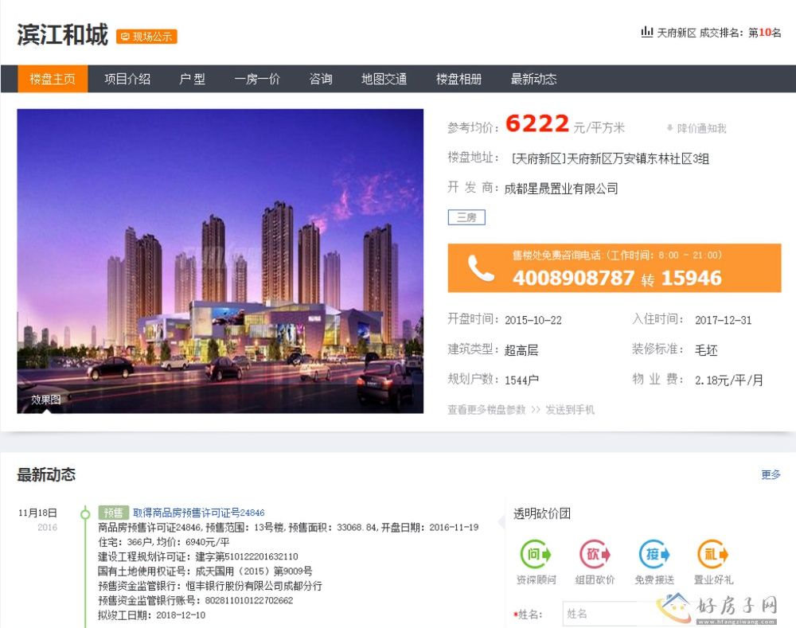796x628 pixels.
Task: Click the 发送到手机 link
Action: [570, 410]
